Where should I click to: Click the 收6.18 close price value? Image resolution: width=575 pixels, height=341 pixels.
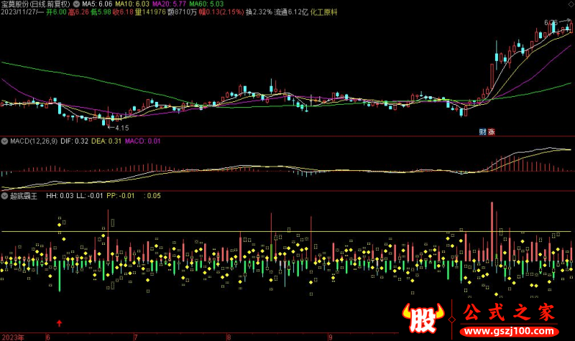point(123,12)
